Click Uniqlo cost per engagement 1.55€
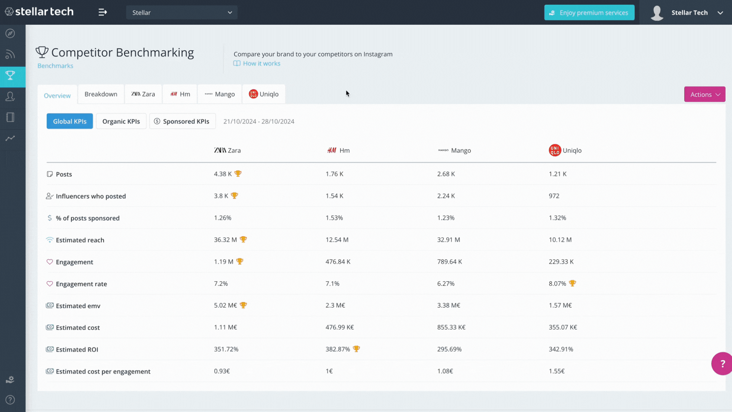The image size is (732, 412). point(557,371)
